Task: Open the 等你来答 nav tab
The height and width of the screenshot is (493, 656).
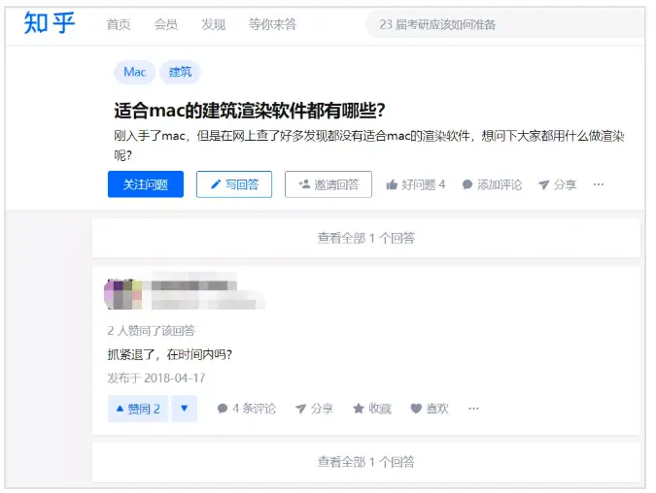Action: coord(272,24)
